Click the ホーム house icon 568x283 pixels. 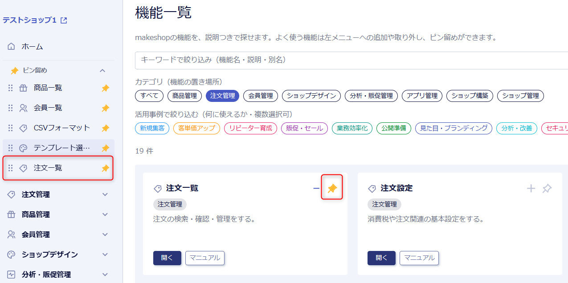point(12,46)
